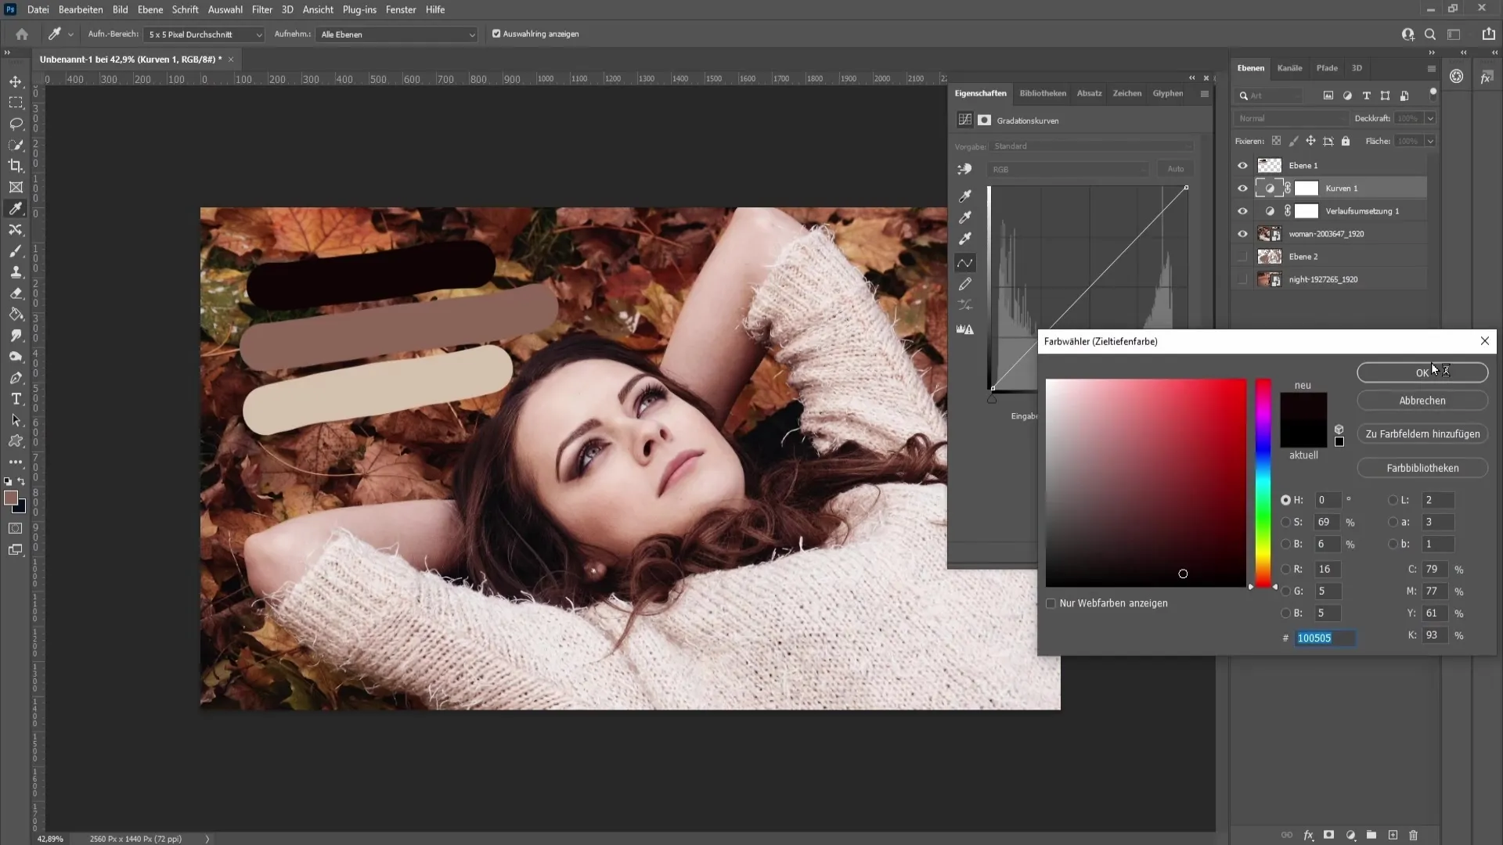Click the share icon top right
Screen dimensions: 1503x845
tap(1488, 34)
